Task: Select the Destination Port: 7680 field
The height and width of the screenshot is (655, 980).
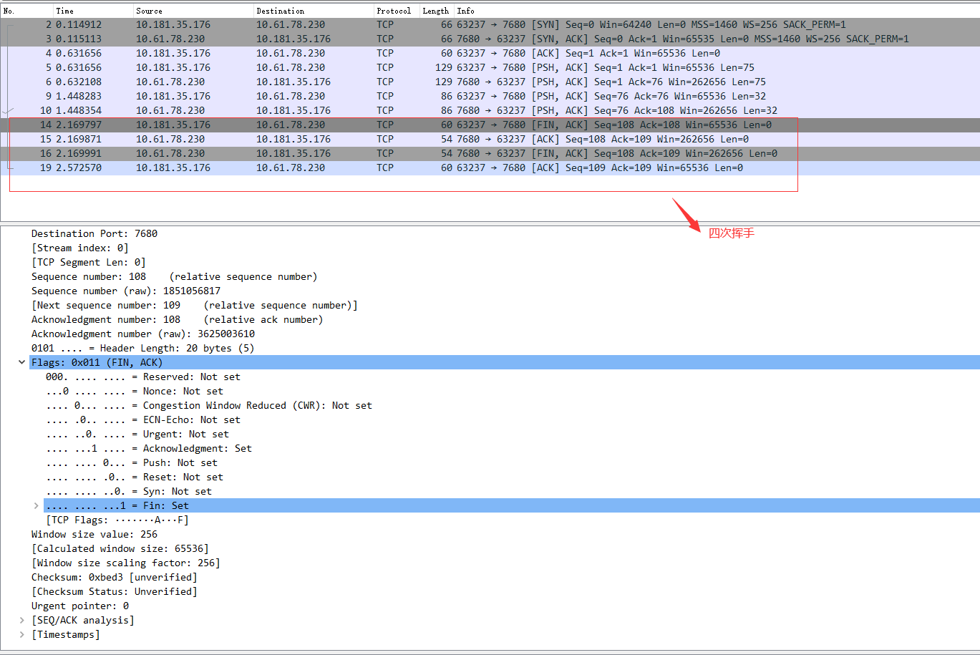Action: tap(94, 233)
